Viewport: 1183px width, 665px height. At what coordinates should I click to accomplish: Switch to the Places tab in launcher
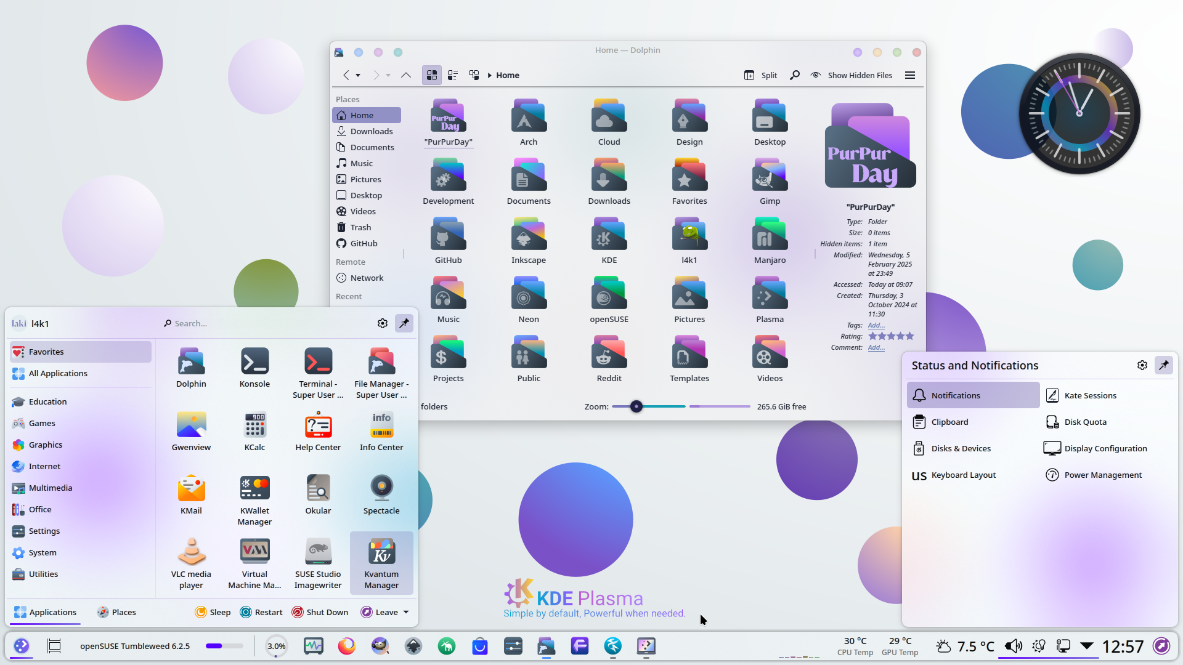click(116, 612)
